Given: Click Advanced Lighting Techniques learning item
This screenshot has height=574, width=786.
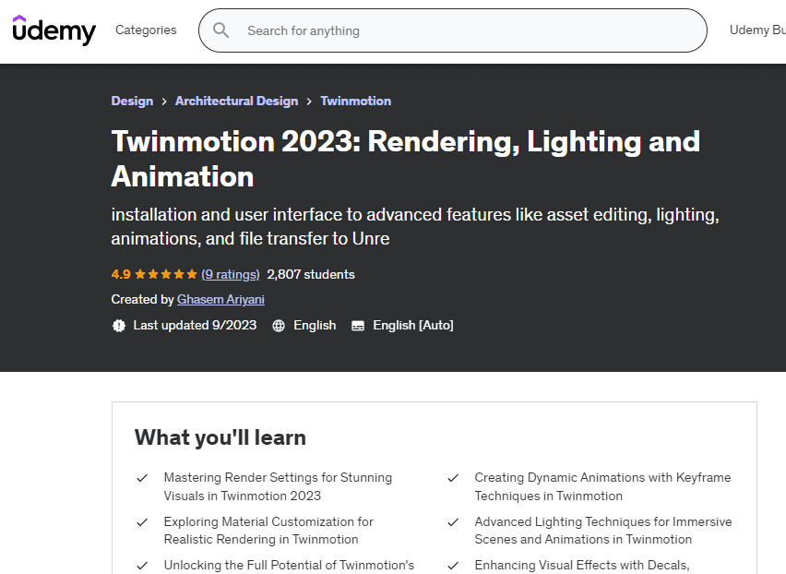Looking at the screenshot, I should [603, 531].
